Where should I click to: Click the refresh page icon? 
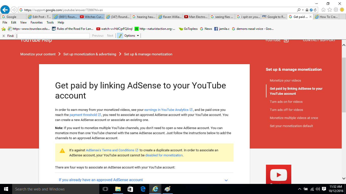(x=315, y=10)
